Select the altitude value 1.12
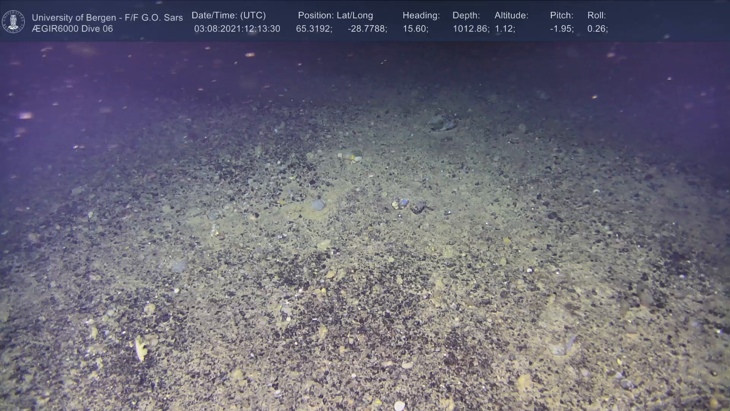This screenshot has height=411, width=730. pos(505,29)
